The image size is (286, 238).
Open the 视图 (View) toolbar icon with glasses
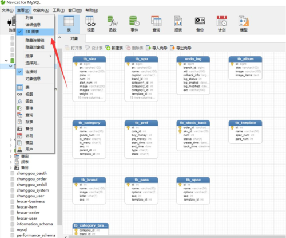(90, 24)
